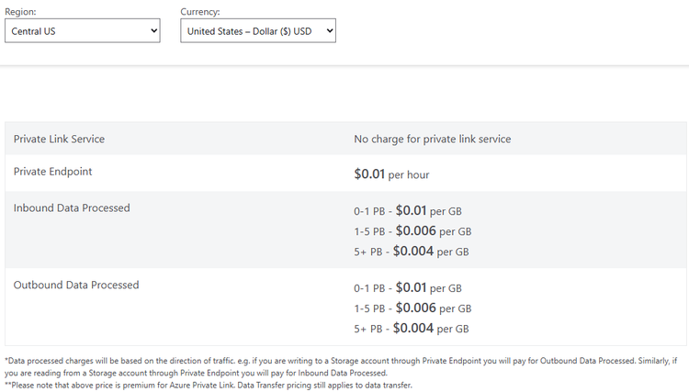Click the arrow on the Region select box
689x392 pixels.
tap(153, 31)
